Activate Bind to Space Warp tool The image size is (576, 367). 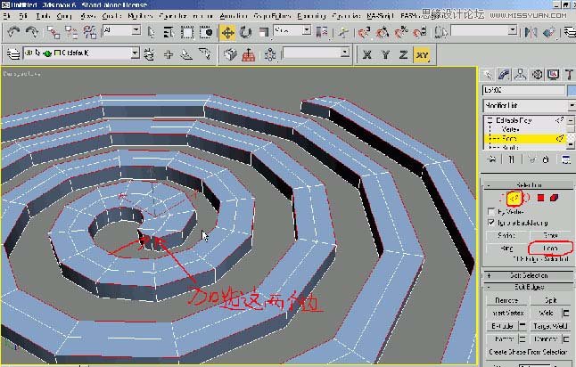coord(89,33)
